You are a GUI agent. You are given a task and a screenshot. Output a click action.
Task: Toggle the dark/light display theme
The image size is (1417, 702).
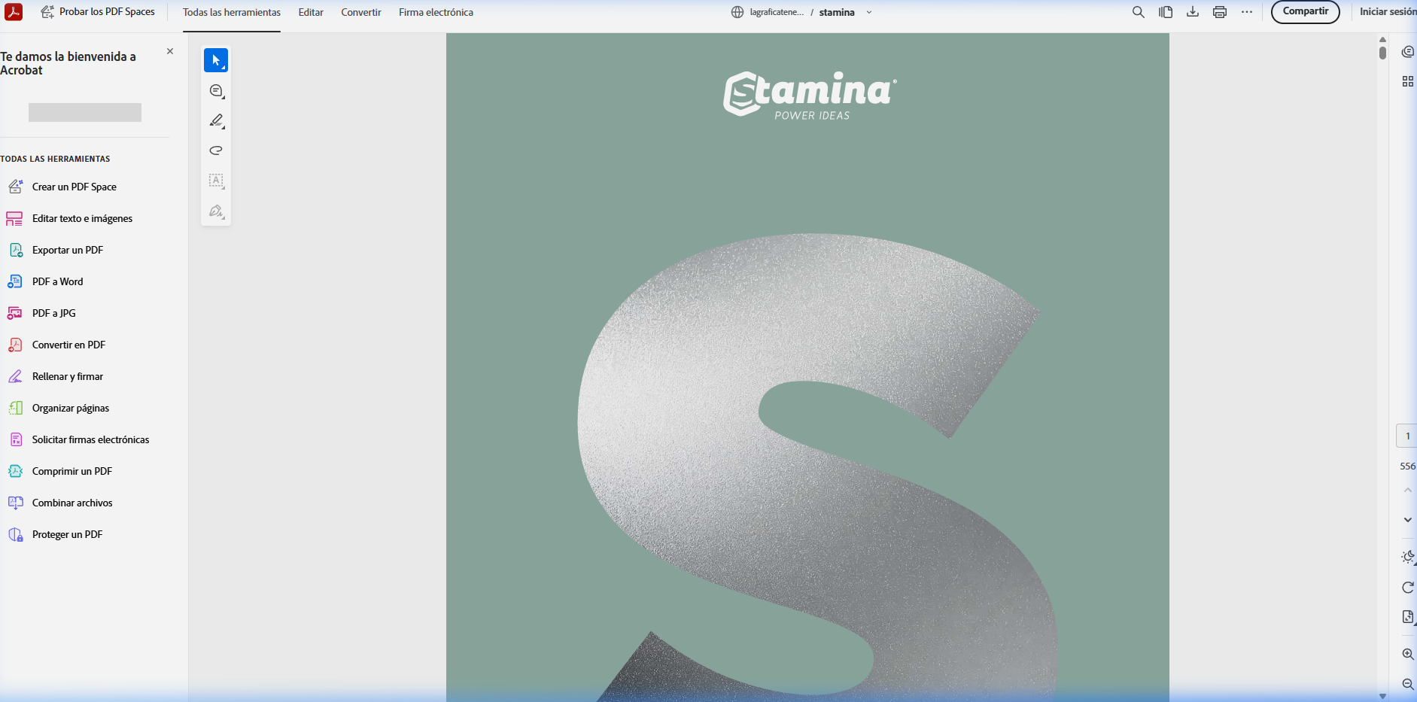[1407, 557]
